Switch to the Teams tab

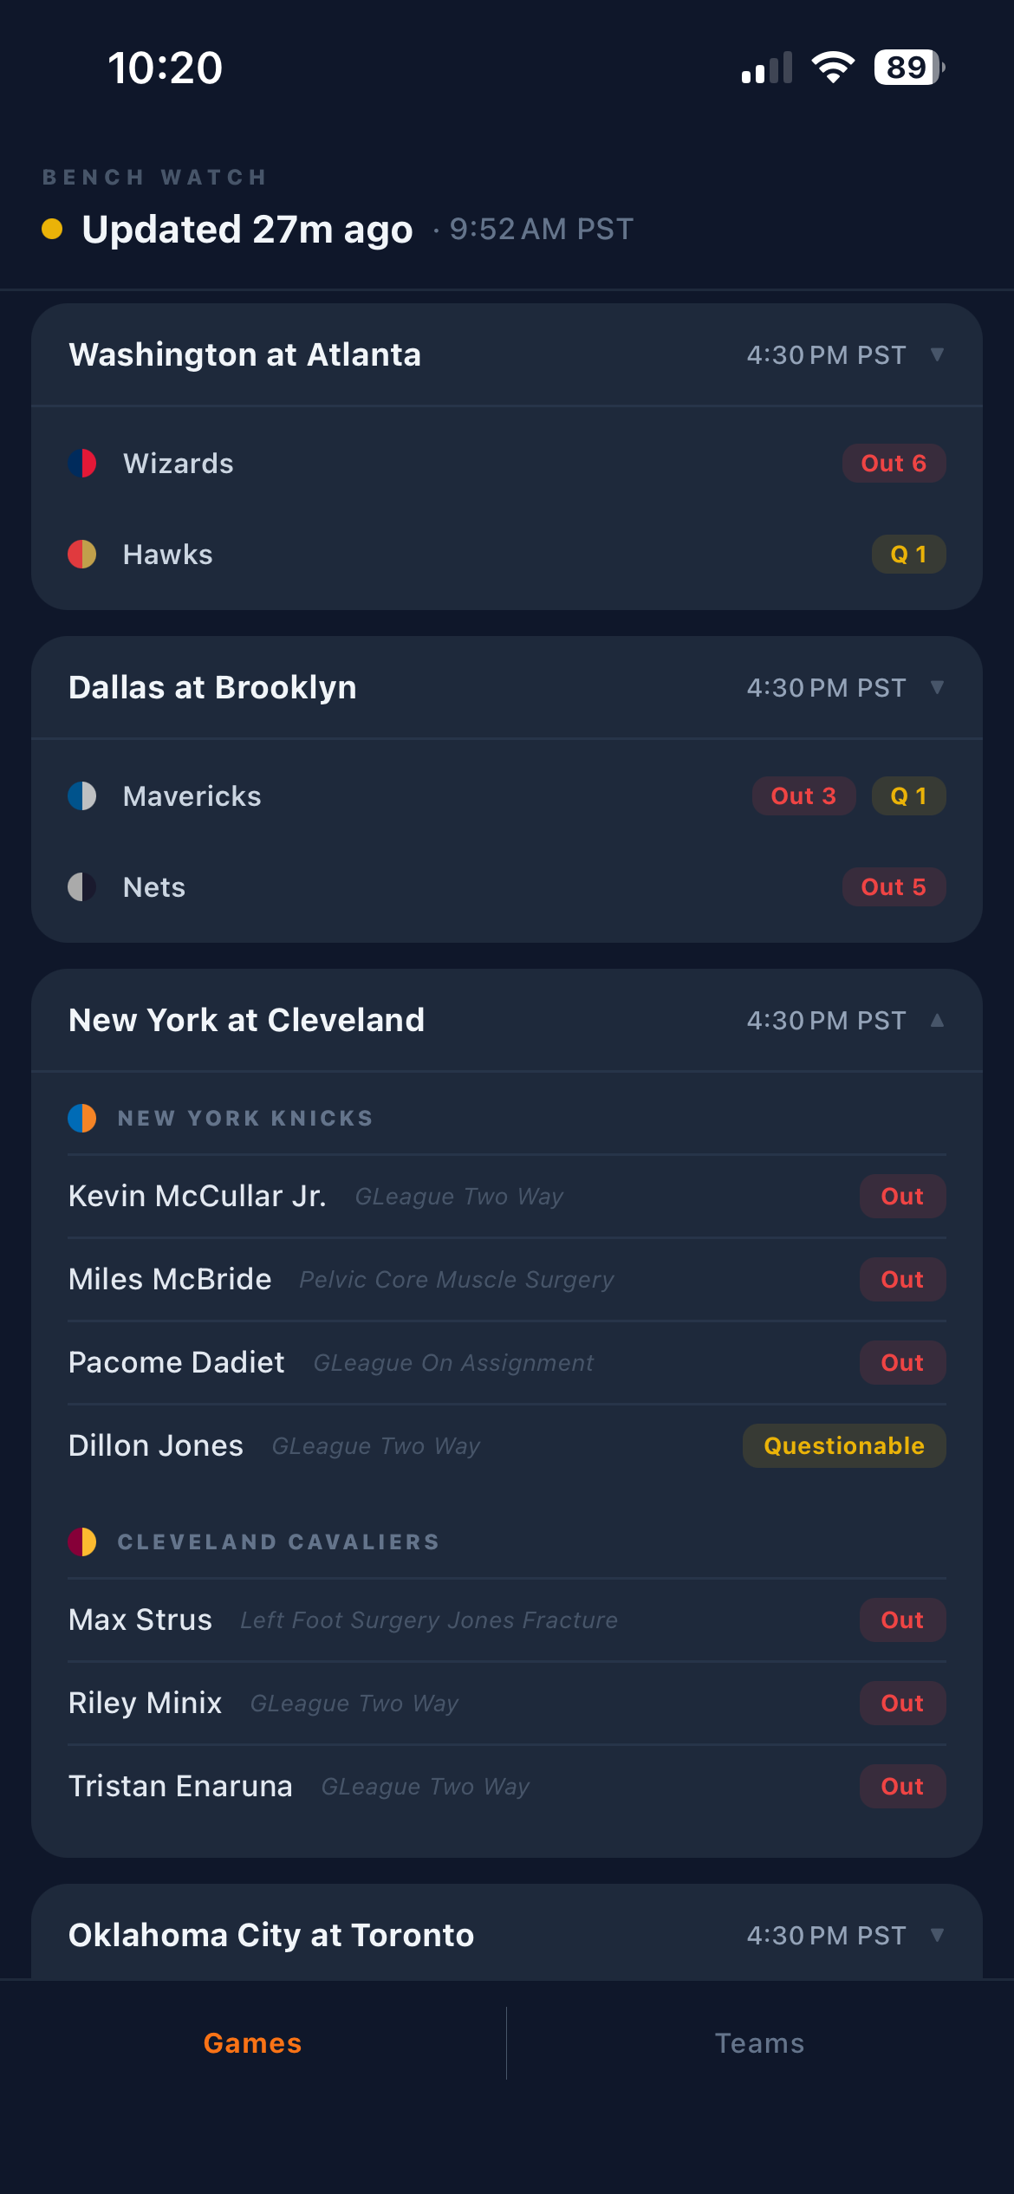759,2043
